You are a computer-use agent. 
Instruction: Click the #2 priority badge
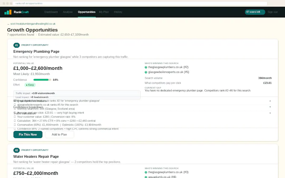[16, 150]
